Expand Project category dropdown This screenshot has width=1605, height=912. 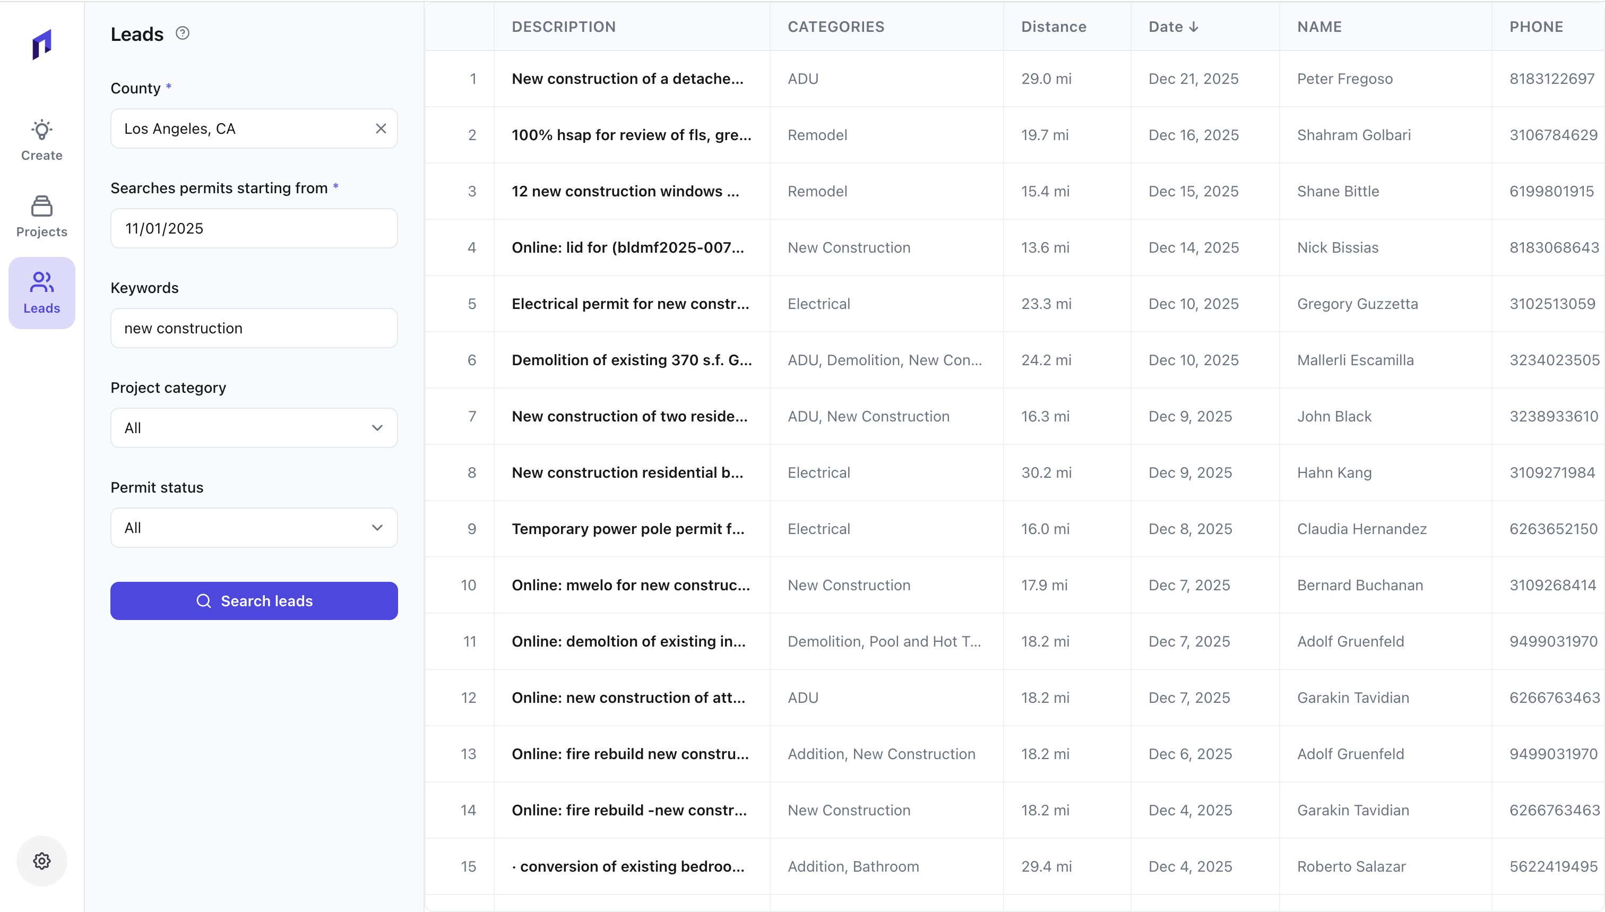pos(254,428)
